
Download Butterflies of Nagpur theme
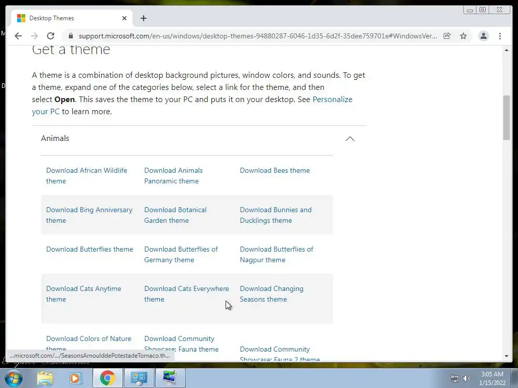click(x=277, y=255)
